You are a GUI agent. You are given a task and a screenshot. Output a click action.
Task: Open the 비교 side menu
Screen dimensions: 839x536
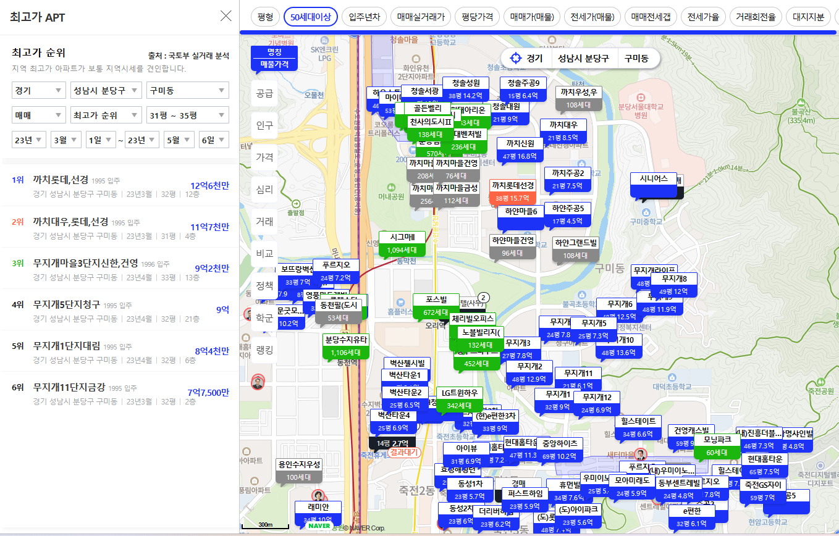click(264, 254)
